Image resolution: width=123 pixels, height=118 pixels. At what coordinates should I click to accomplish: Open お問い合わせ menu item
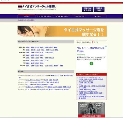(80, 16)
